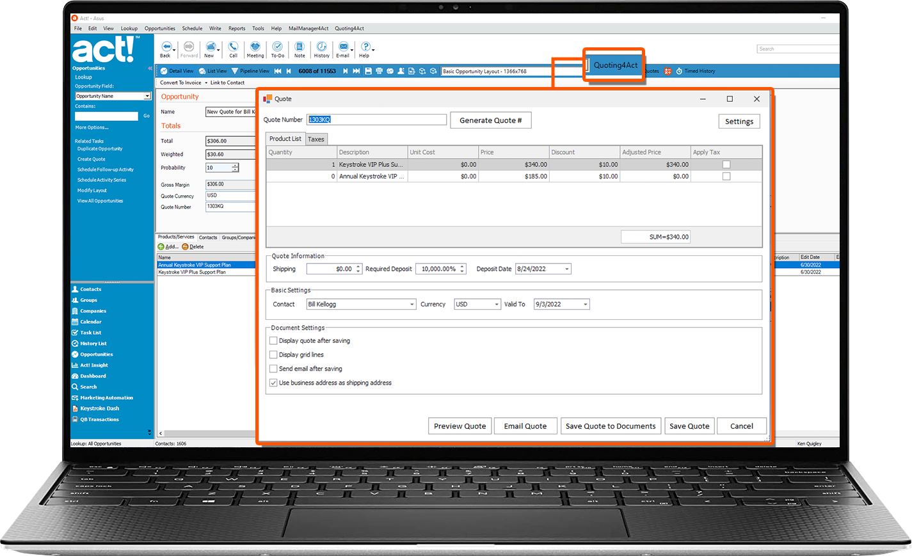Open the Help toolbar icon
Screen dimensions: 912x556
pyautogui.click(x=365, y=47)
